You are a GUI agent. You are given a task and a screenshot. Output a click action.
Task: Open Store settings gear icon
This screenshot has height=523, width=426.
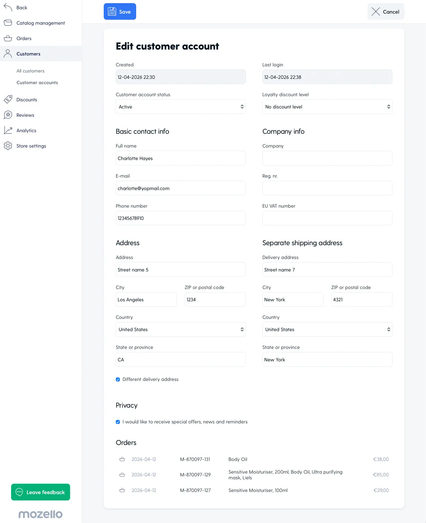pos(8,146)
